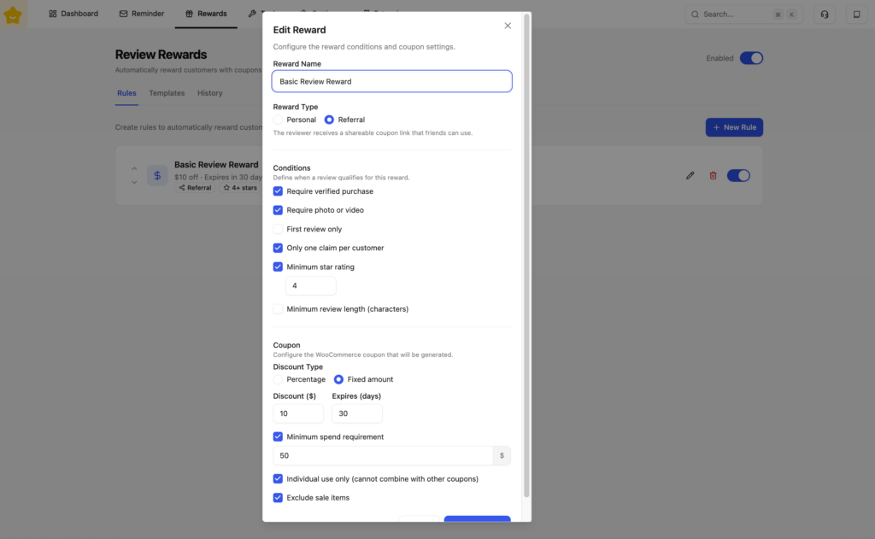Uncheck Require photo or video
Viewport: 875px width, 539px height.
point(278,210)
